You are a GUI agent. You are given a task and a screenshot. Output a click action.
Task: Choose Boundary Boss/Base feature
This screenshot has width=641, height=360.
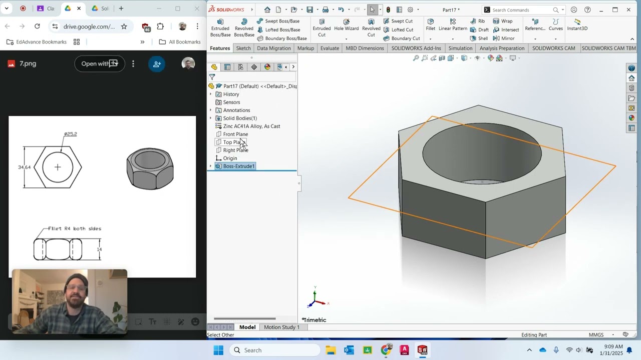[x=281, y=38]
